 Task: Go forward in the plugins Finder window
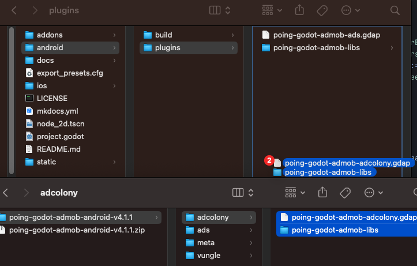point(35,10)
